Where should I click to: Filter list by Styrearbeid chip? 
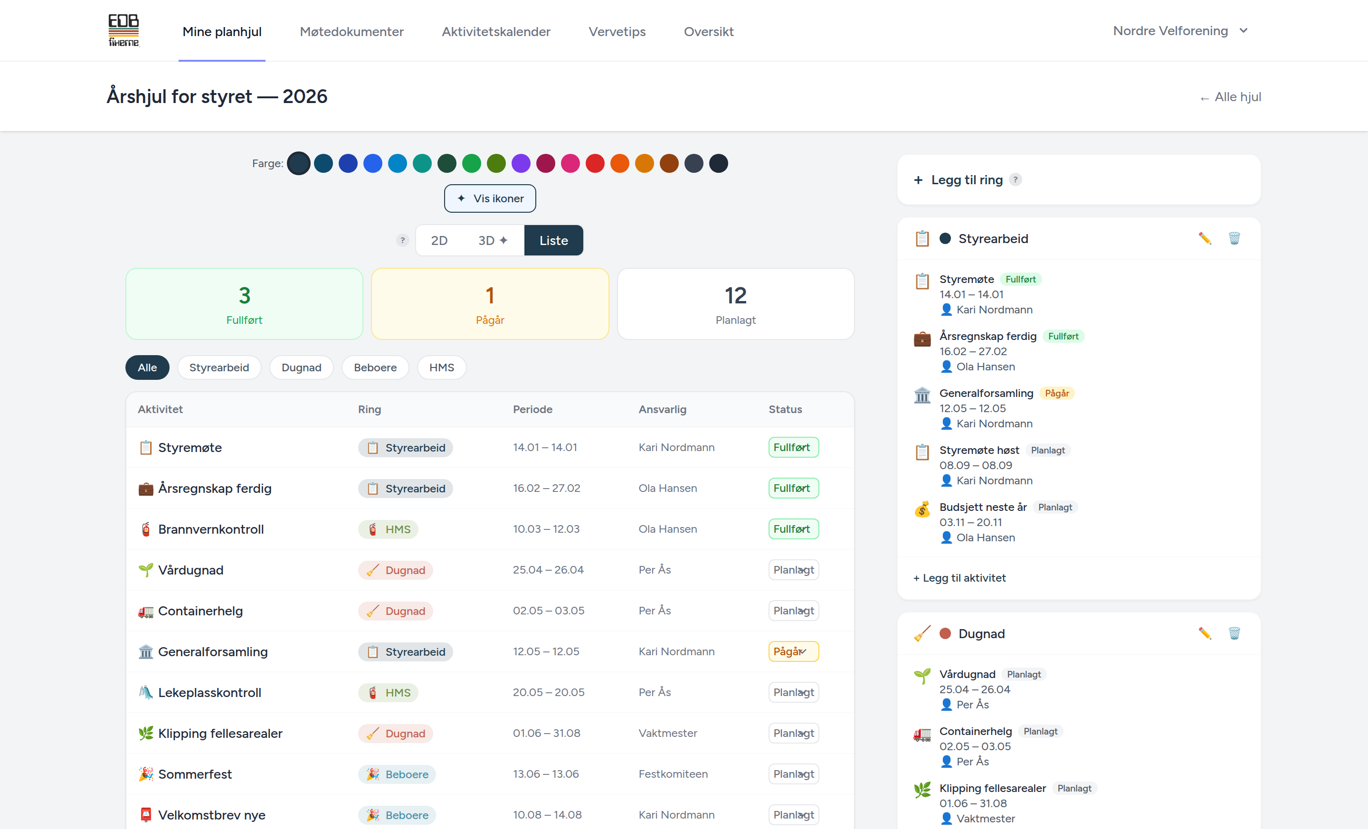click(x=219, y=367)
